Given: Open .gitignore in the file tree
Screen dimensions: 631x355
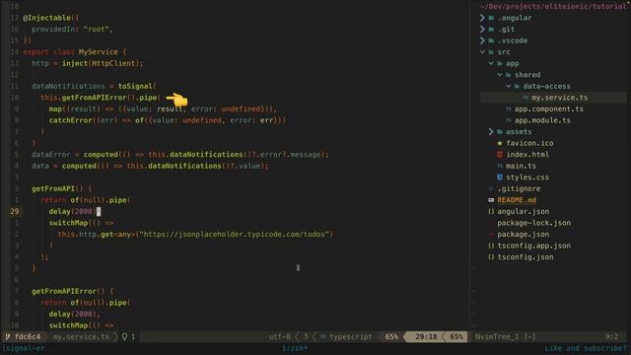Looking at the screenshot, I should (x=519, y=188).
